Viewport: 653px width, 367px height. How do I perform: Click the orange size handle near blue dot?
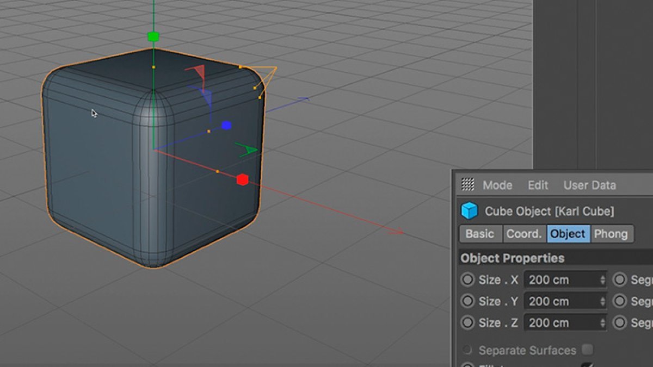209,131
